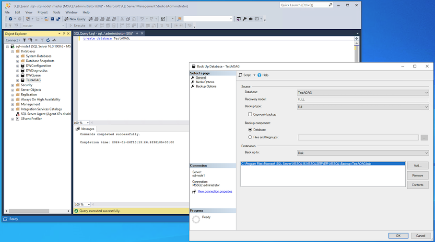Open the Backup type dropdown

click(426, 107)
